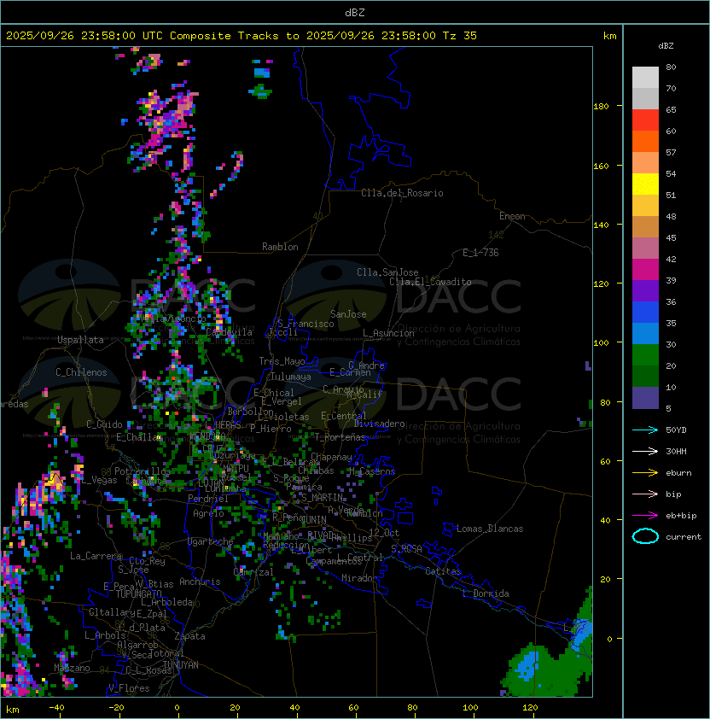Pick the light blue swatch in dBZ scale
This screenshot has height=719, width=710.
coord(645,334)
